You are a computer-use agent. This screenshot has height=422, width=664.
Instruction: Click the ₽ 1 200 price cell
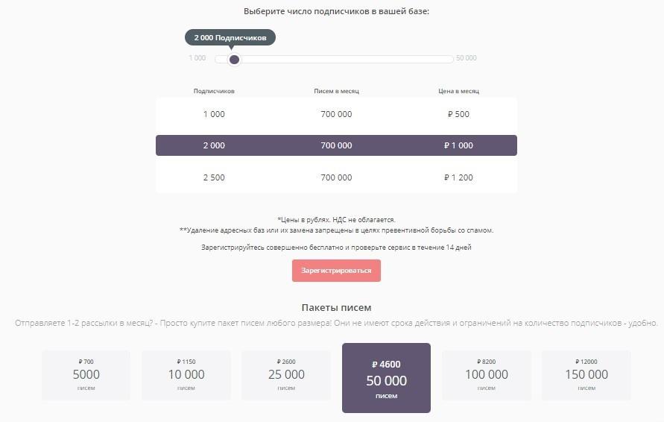(458, 177)
